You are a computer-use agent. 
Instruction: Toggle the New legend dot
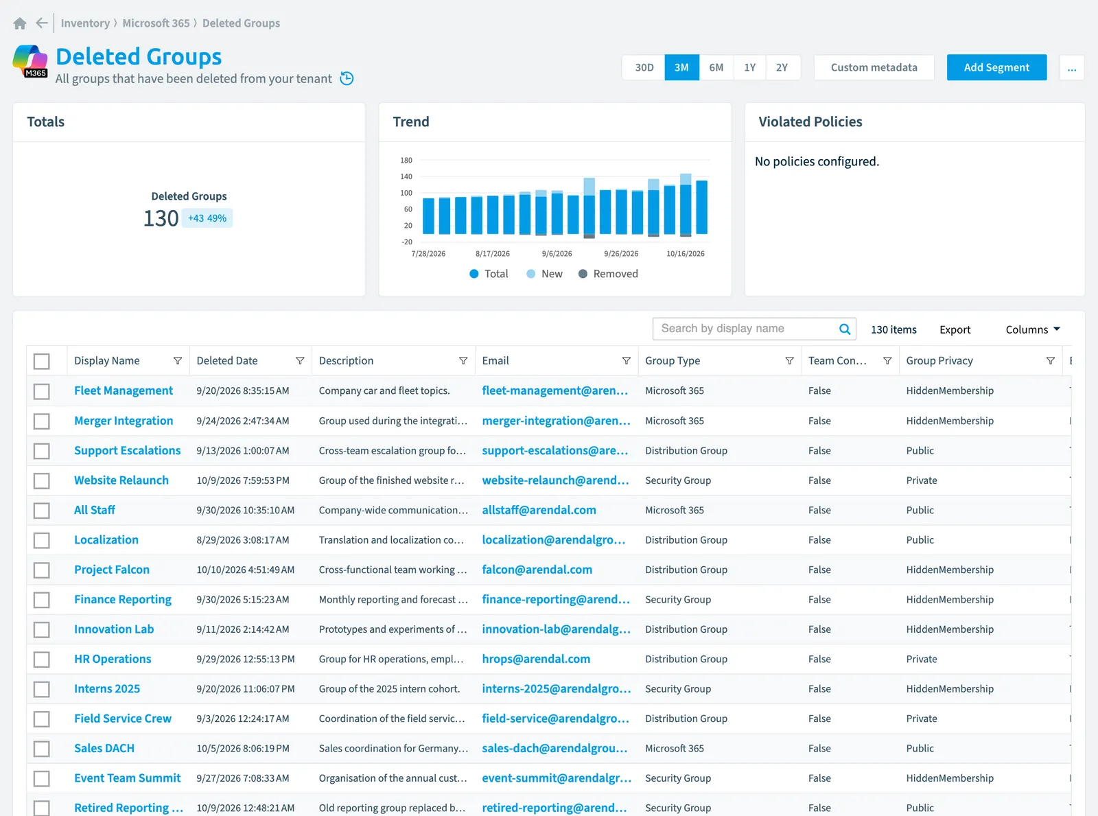pos(531,274)
